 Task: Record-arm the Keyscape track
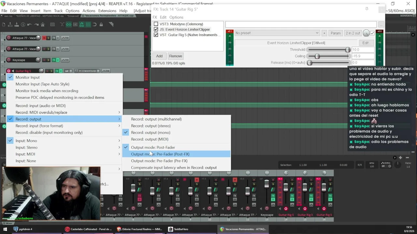click(x=9, y=60)
